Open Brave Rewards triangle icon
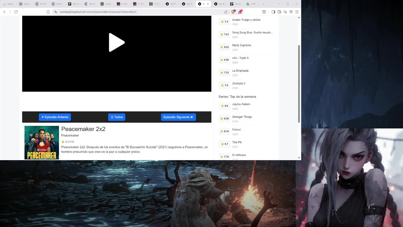Screen dimensions: 403x227 [x=240, y=12]
